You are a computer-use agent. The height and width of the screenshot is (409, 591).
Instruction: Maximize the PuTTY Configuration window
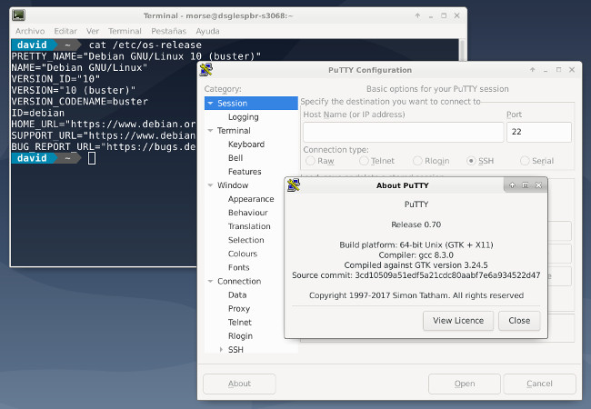click(558, 70)
